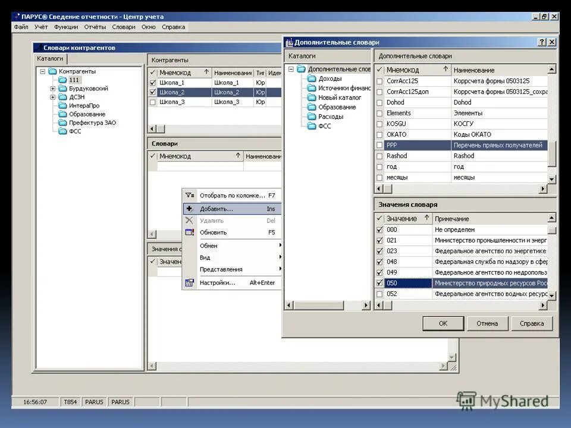The height and width of the screenshot is (428, 571).
Task: Click Образование folder icon in the dialog catalog tree
Action: 312,107
